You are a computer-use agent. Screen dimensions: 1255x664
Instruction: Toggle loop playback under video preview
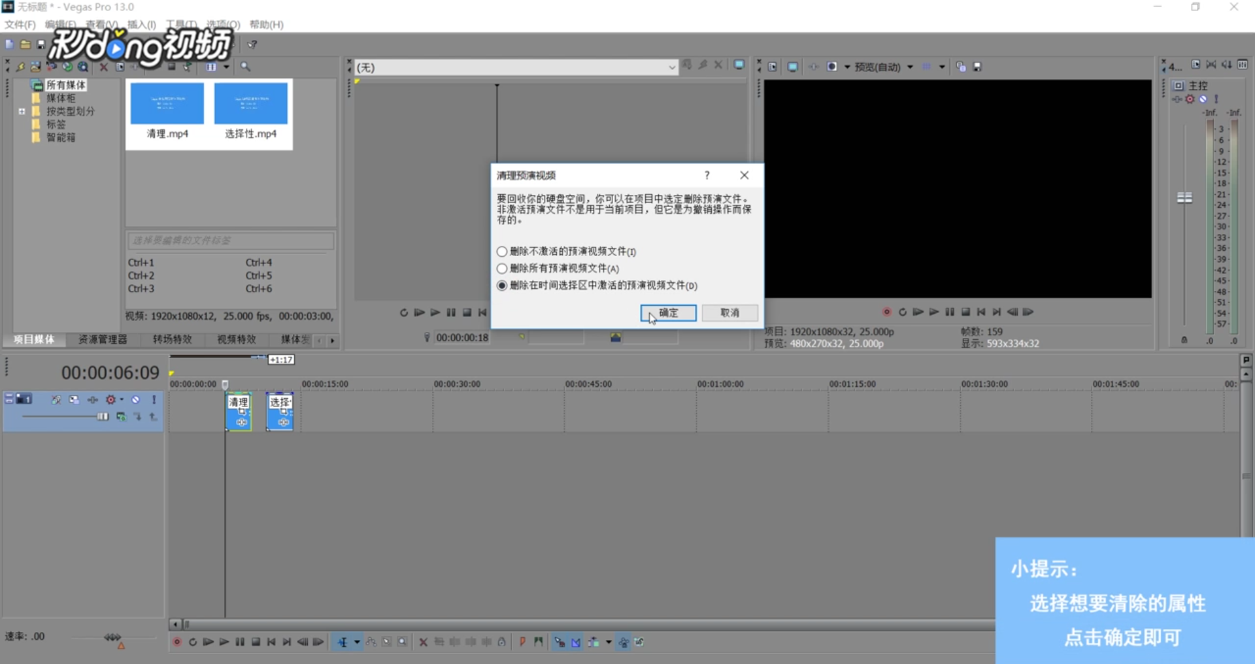pyautogui.click(x=903, y=312)
